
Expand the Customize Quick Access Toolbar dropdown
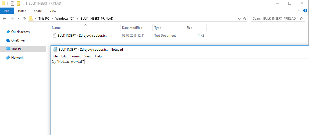coord(23,4)
